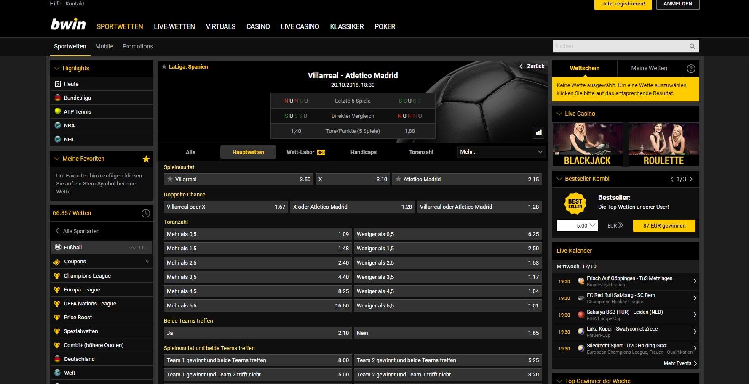Select Weniger als 2,5 at 1.53
Image resolution: width=749 pixels, height=384 pixels.
(448, 262)
